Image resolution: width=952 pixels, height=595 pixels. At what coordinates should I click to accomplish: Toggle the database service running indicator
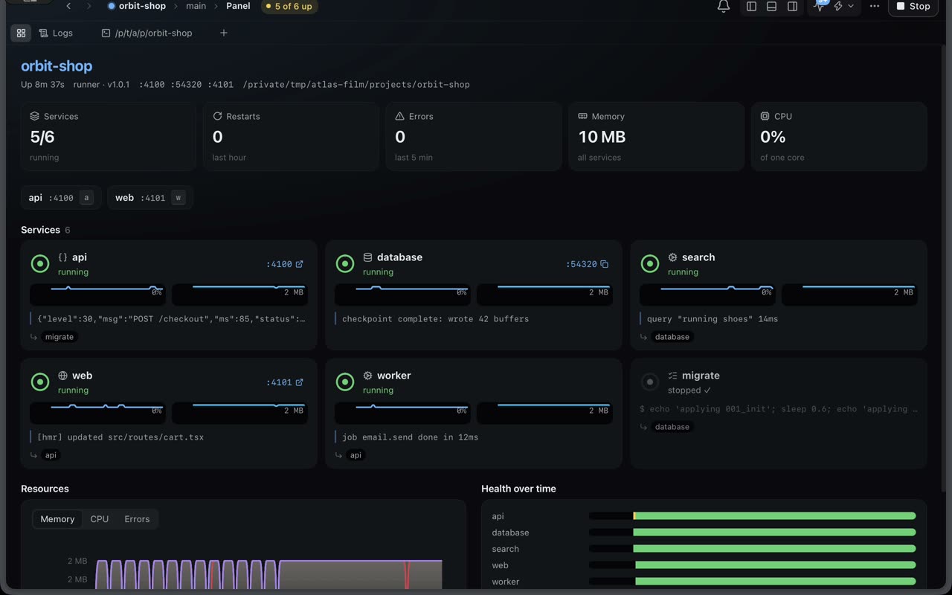pyautogui.click(x=345, y=264)
